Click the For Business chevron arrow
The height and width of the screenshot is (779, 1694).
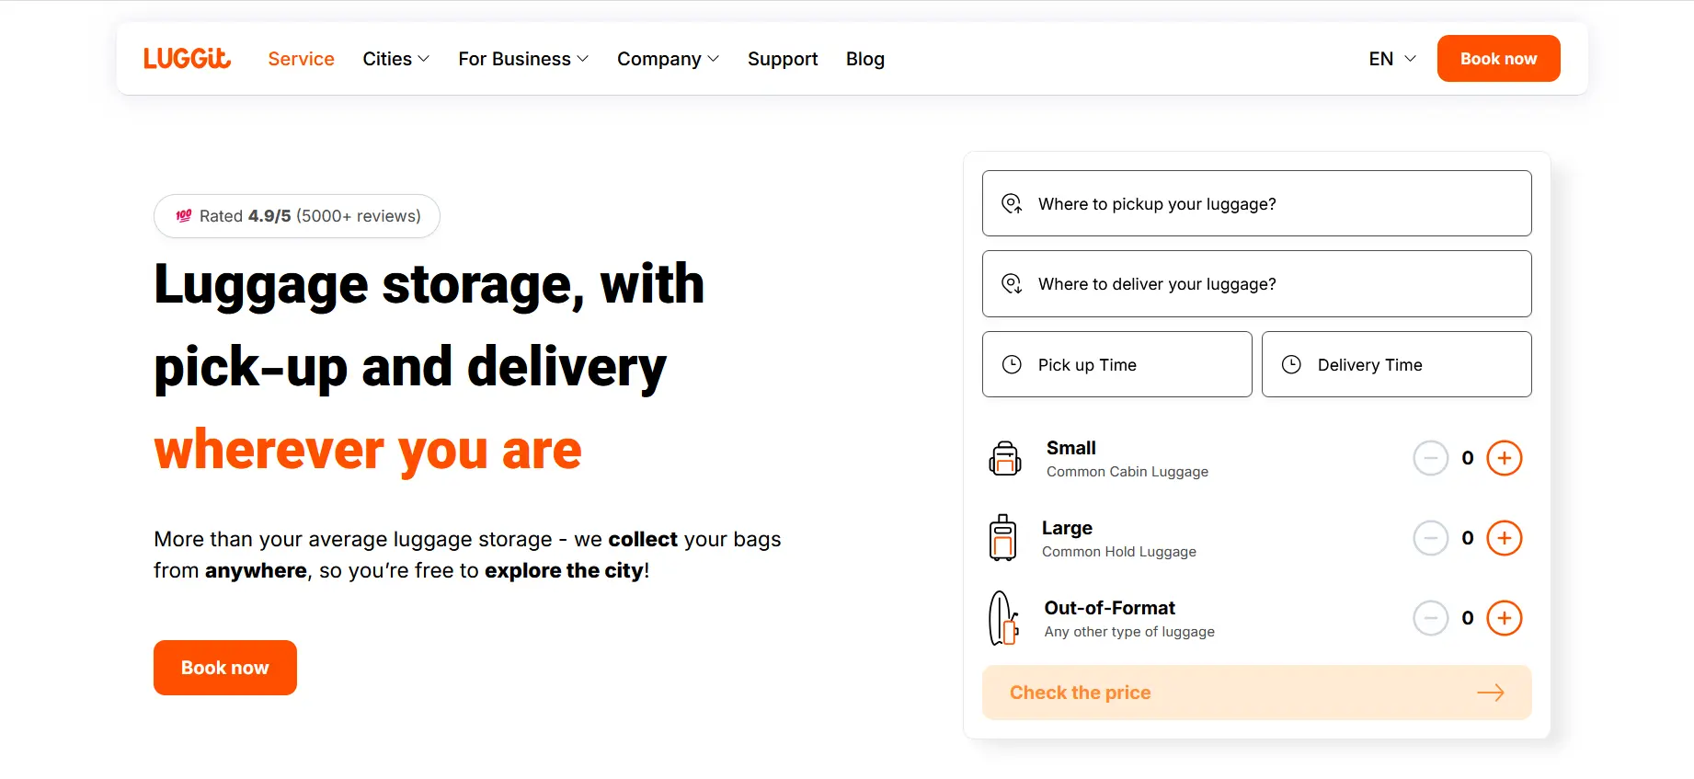coord(582,59)
